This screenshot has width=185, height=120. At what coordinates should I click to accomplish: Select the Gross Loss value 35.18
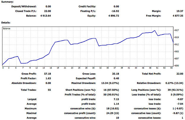click(x=115, y=74)
